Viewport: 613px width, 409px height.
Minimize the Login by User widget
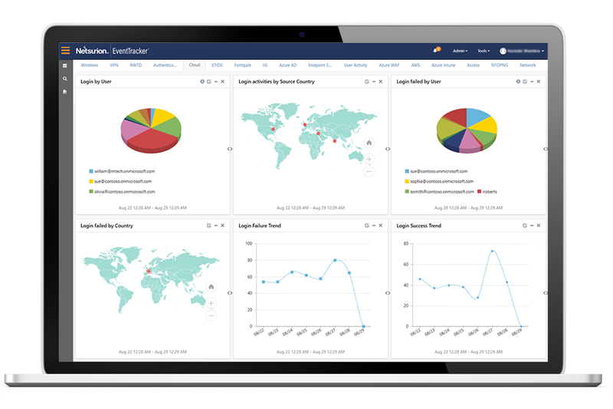click(x=216, y=81)
